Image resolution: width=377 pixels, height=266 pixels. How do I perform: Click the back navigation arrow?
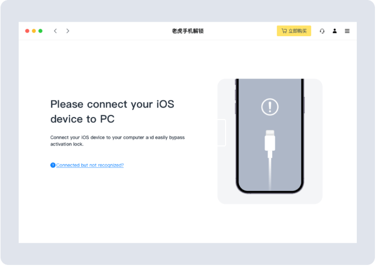tap(55, 31)
